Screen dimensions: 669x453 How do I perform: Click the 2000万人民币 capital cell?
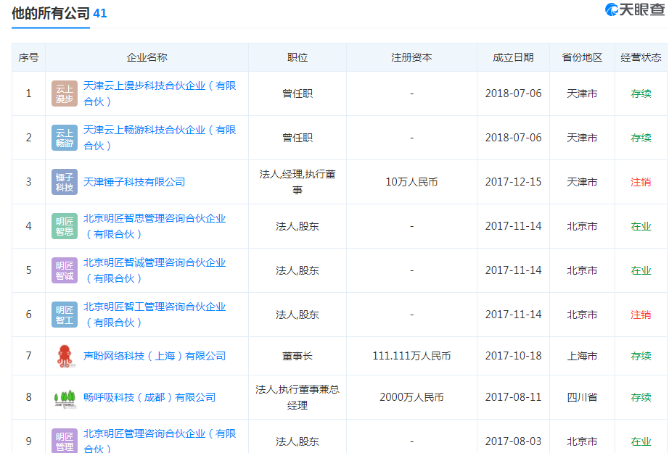click(x=411, y=397)
